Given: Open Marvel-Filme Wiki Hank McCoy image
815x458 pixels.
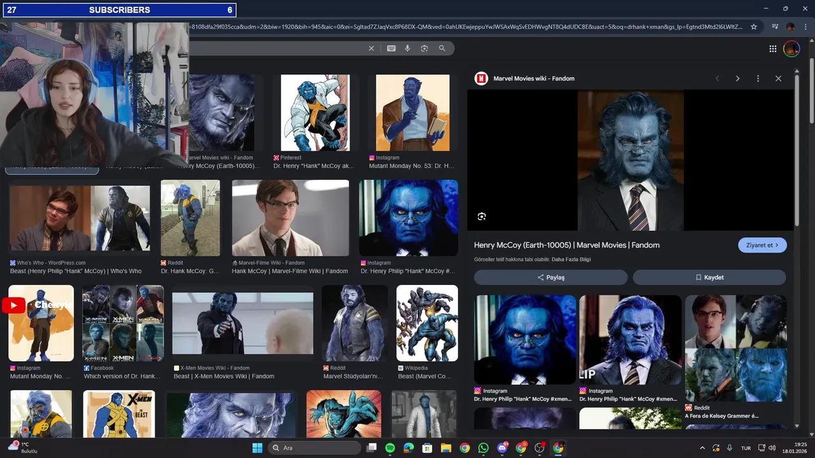Looking at the screenshot, I should [290, 218].
